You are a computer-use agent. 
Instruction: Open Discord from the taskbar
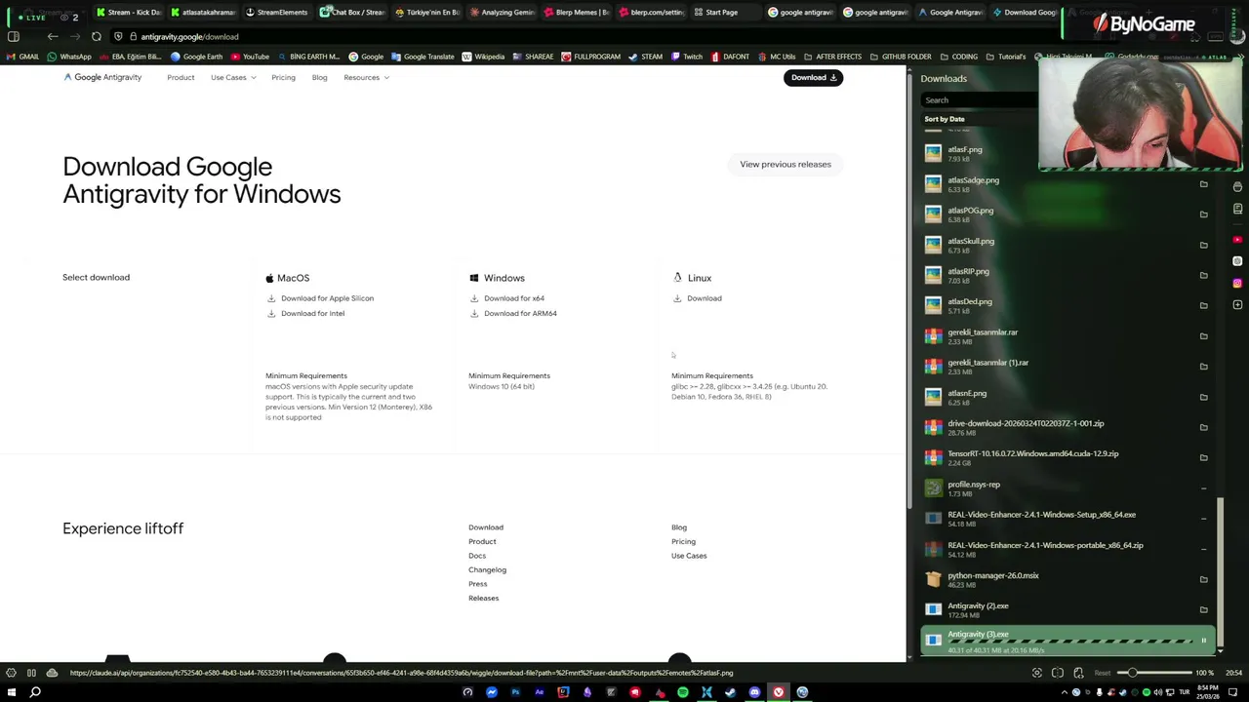[x=754, y=692]
